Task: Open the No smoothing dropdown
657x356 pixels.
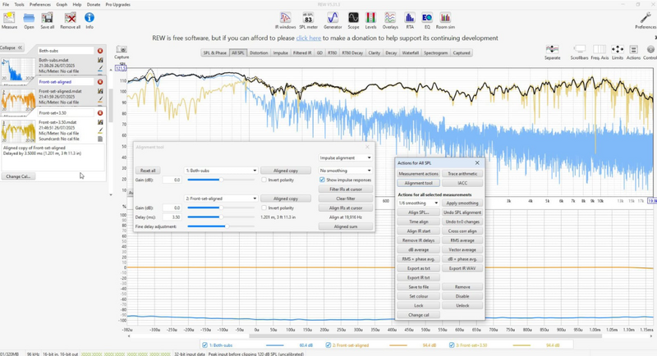Action: pyautogui.click(x=345, y=171)
